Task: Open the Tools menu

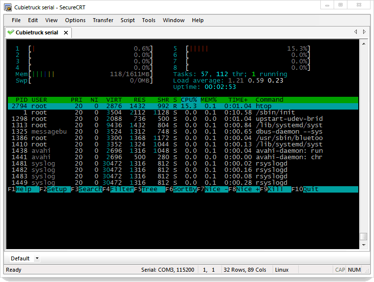Action: 149,20
